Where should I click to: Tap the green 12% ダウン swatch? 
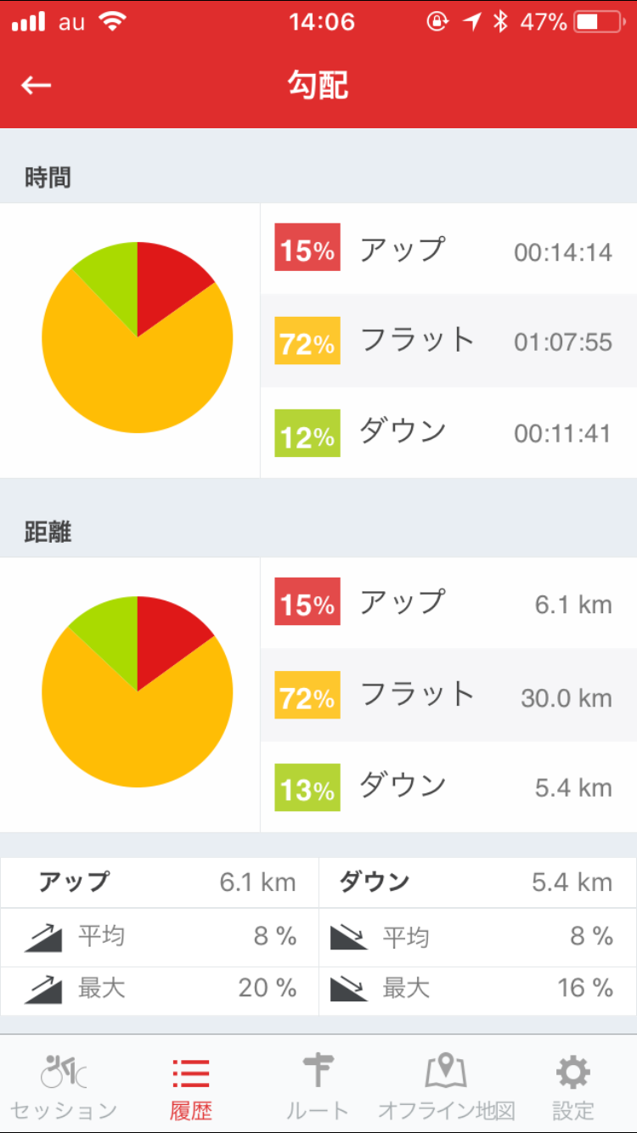[307, 433]
